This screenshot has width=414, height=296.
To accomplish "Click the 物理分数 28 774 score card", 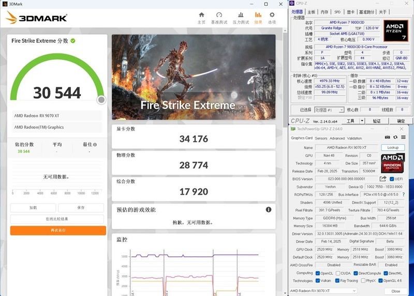I will (x=194, y=163).
